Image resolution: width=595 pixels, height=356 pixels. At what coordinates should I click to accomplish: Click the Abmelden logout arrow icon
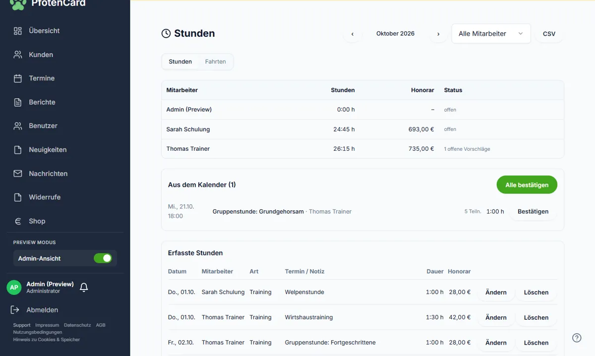coord(15,310)
